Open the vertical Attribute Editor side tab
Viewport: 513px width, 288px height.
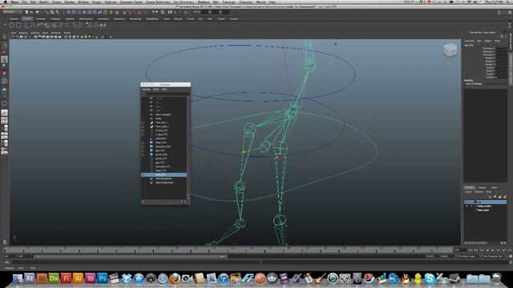pyautogui.click(x=511, y=42)
